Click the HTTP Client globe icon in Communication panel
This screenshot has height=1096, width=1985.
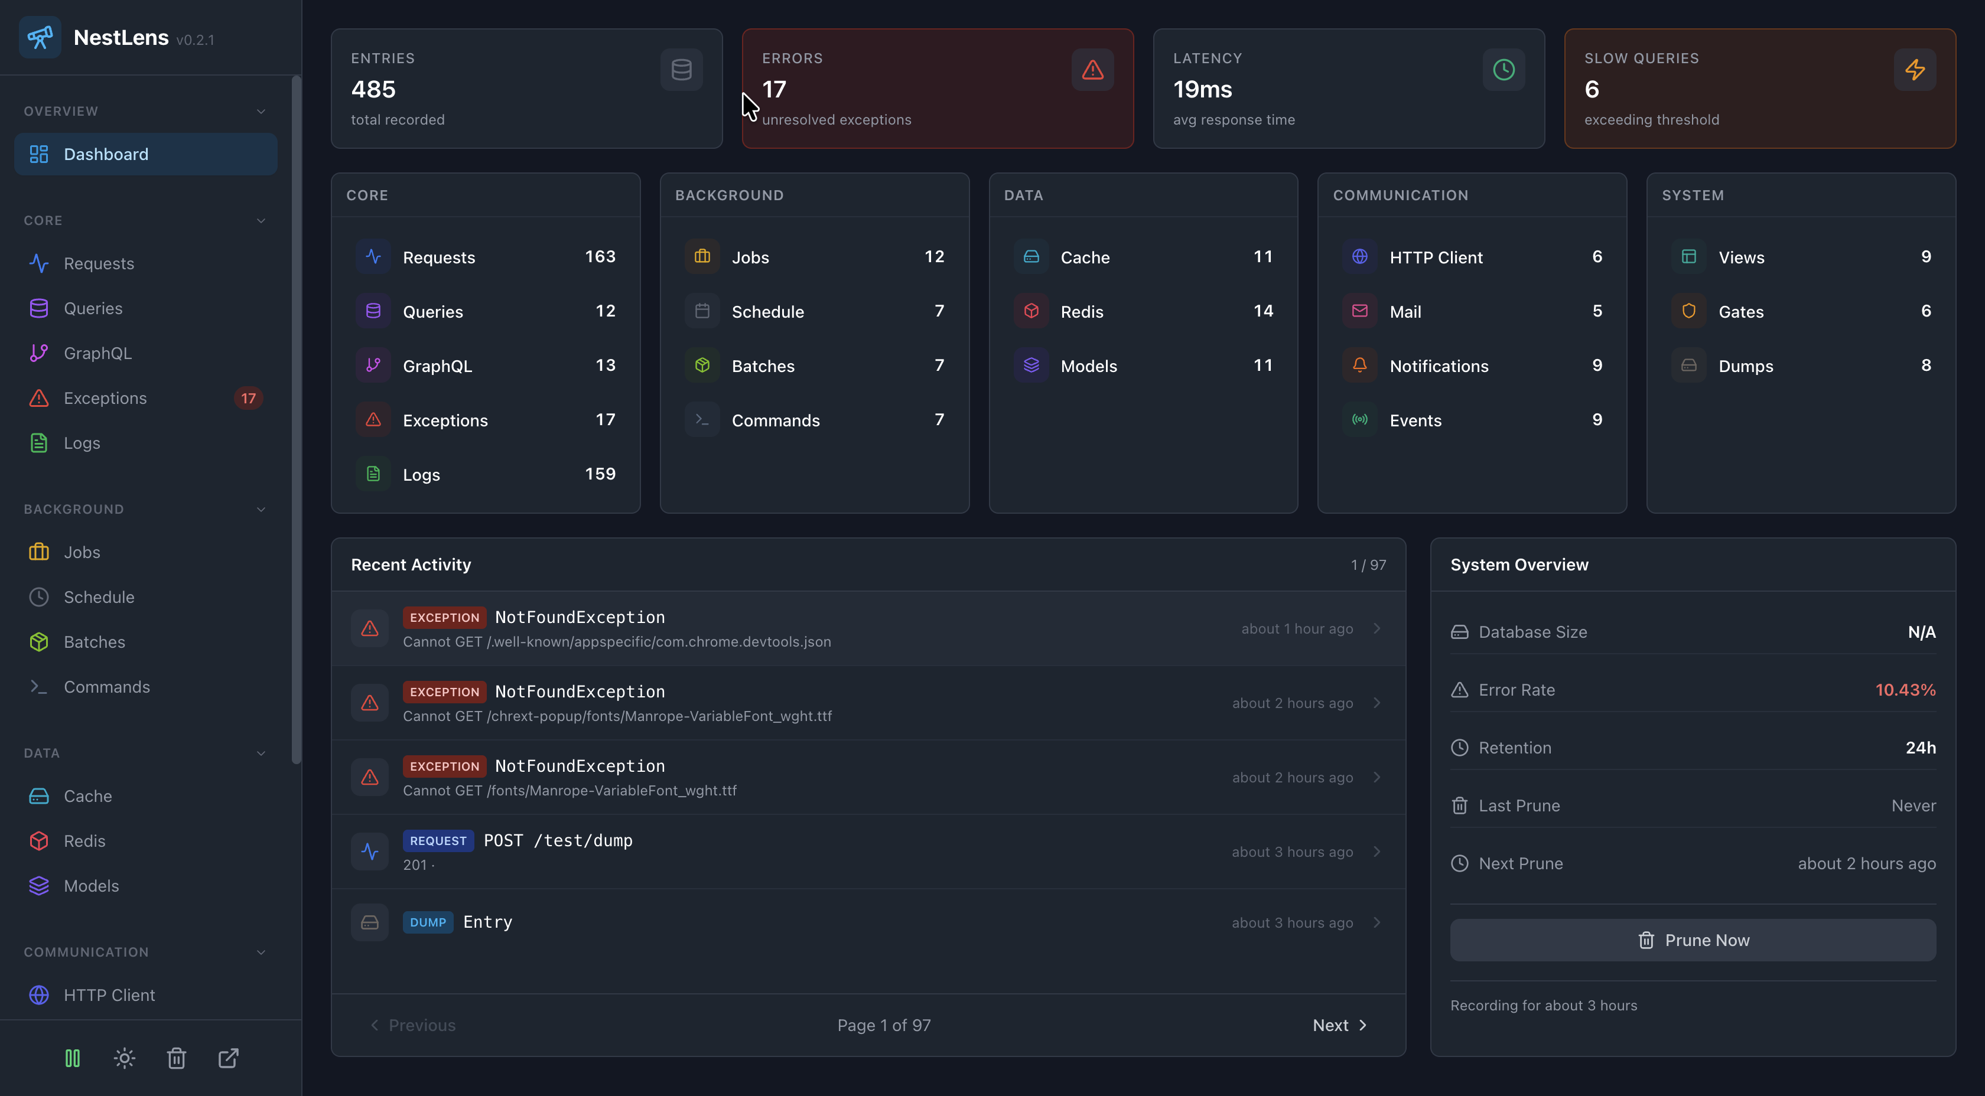click(1359, 256)
